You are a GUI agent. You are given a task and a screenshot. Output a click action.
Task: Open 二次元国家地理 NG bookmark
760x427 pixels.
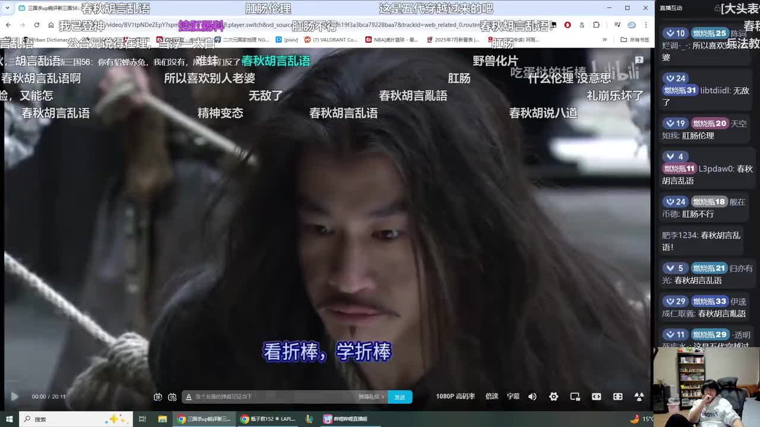[x=241, y=40]
